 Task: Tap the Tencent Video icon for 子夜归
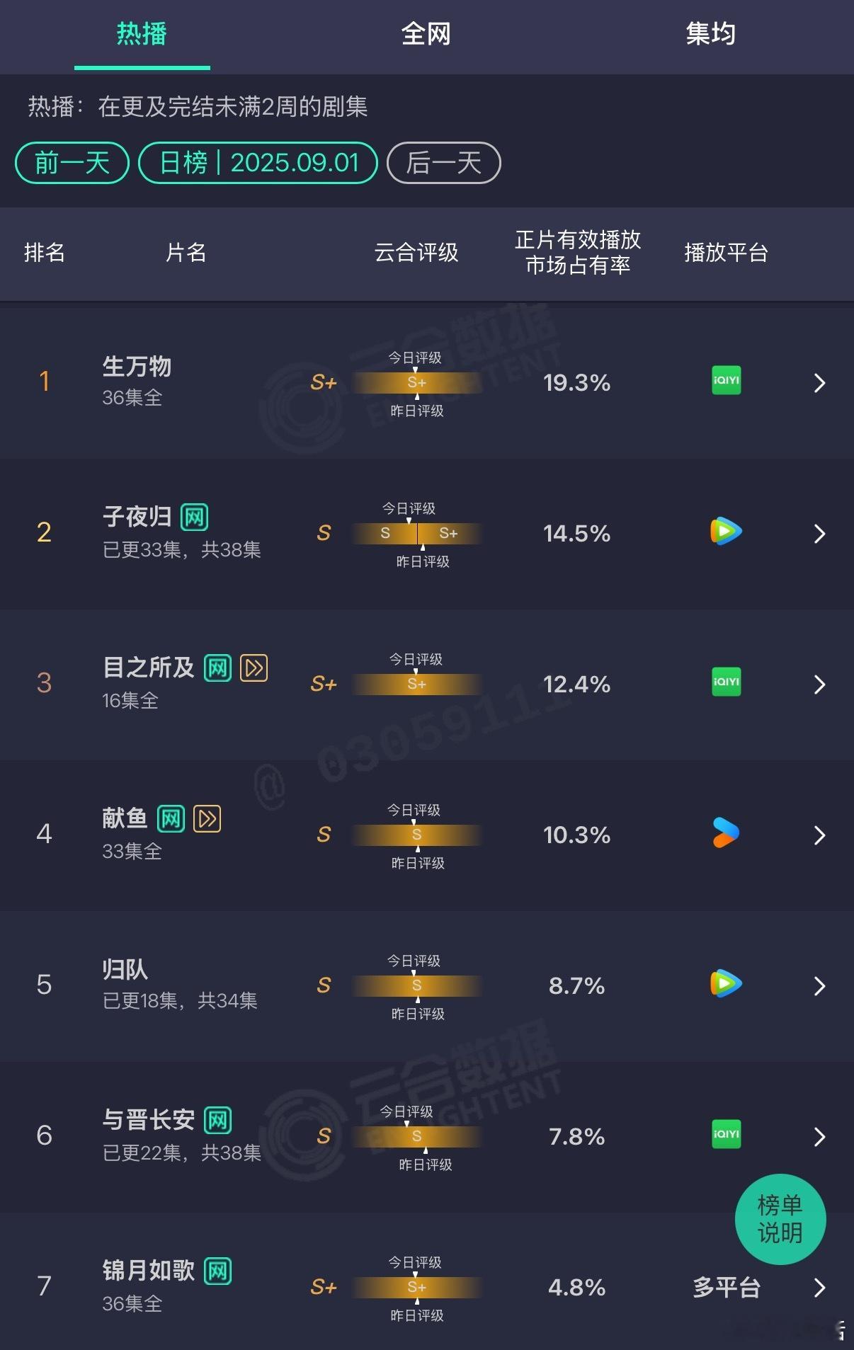(726, 531)
